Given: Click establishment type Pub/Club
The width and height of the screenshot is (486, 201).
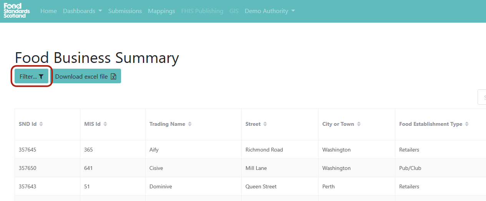Looking at the screenshot, I should (x=410, y=168).
